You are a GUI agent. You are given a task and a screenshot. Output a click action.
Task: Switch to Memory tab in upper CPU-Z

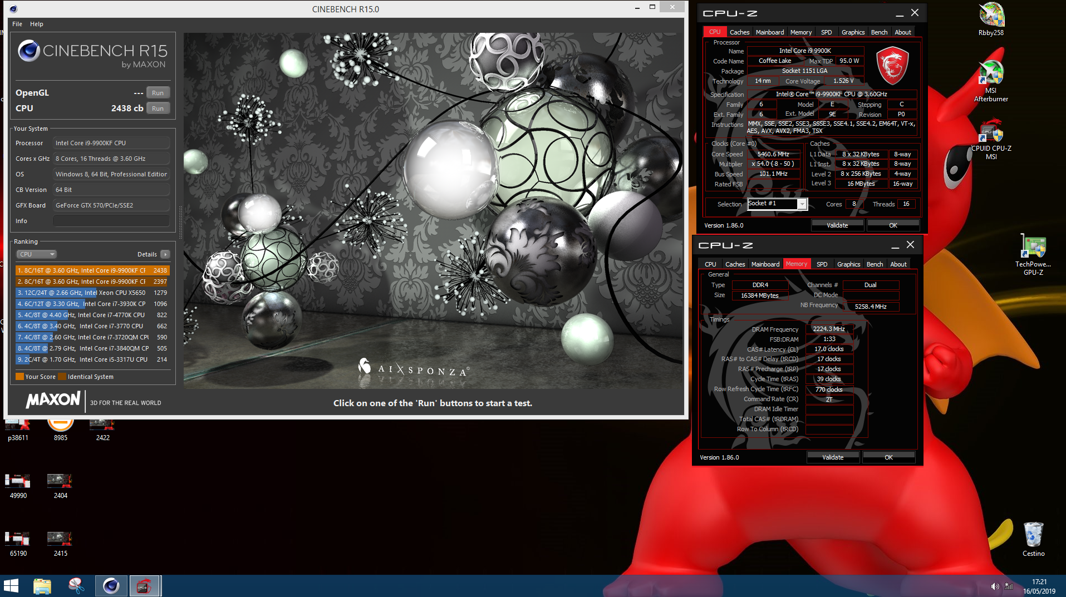pyautogui.click(x=801, y=32)
